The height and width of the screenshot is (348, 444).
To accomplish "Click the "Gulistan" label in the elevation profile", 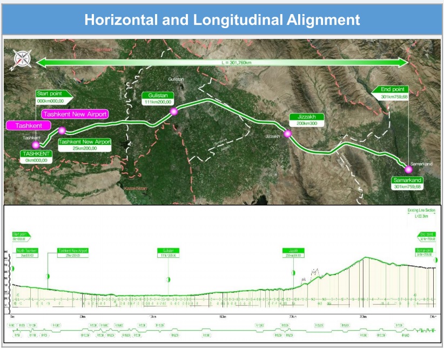I will pos(168,253).
